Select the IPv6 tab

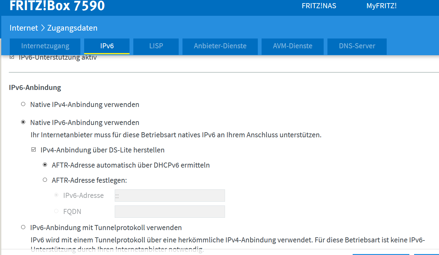coord(107,46)
